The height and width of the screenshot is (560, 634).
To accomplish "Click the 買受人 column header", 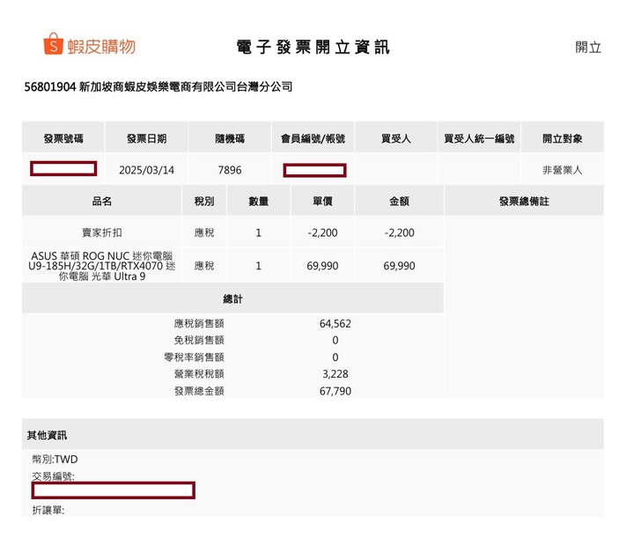I will coord(396,139).
